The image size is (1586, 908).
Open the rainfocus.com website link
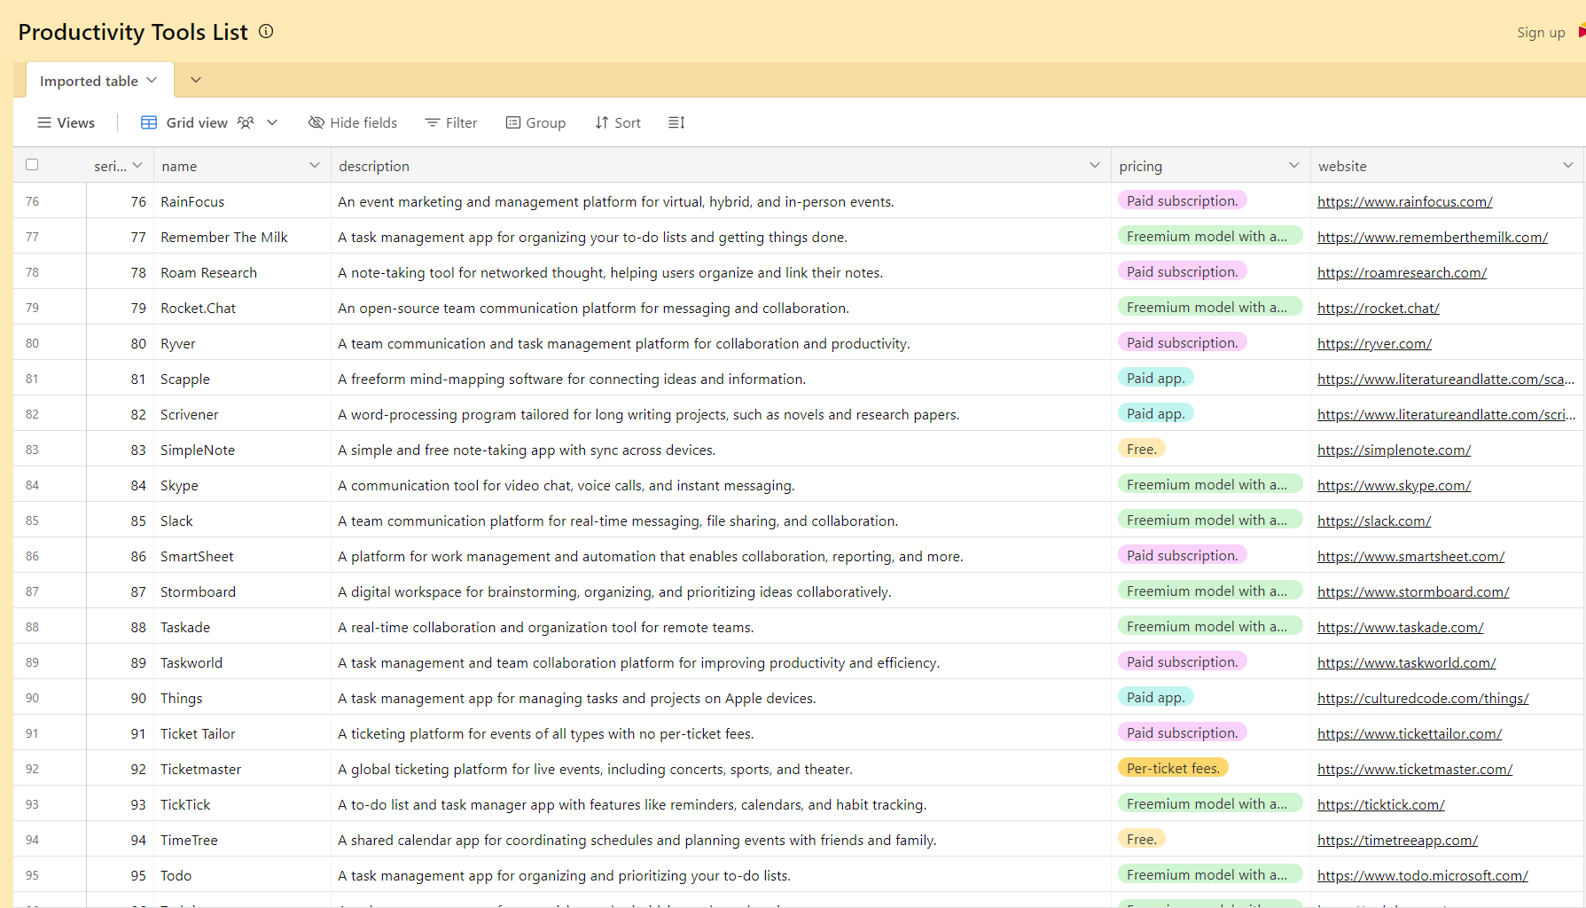pos(1404,202)
